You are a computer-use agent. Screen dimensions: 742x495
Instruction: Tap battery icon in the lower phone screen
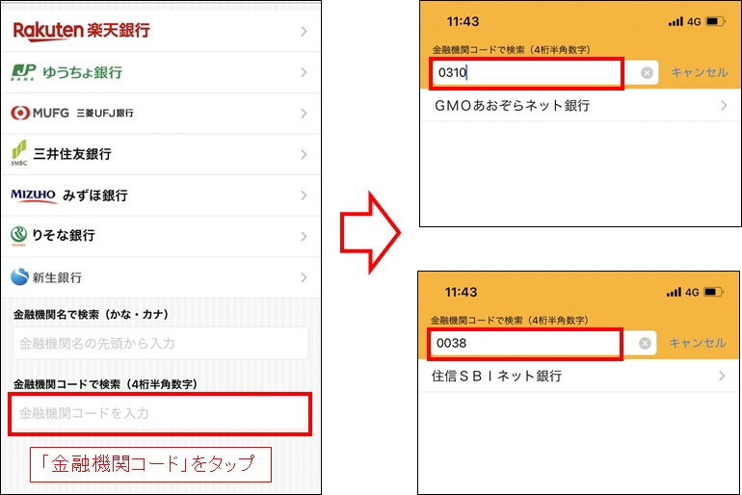pos(713,292)
